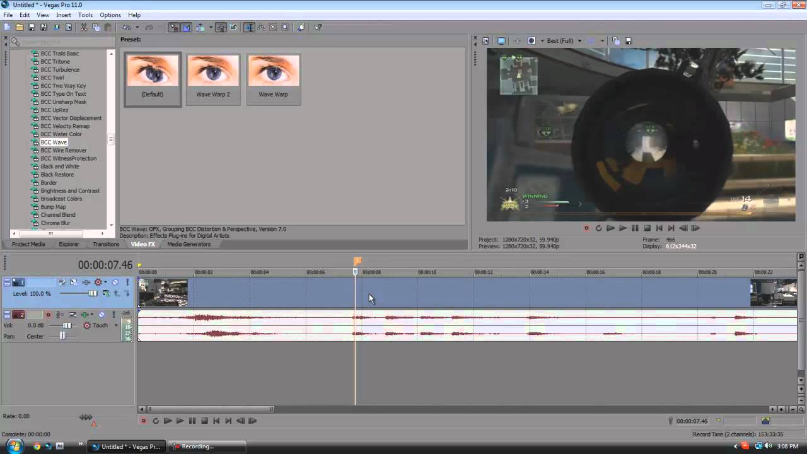Mute video track 1
Image resolution: width=807 pixels, height=454 pixels.
[115, 282]
